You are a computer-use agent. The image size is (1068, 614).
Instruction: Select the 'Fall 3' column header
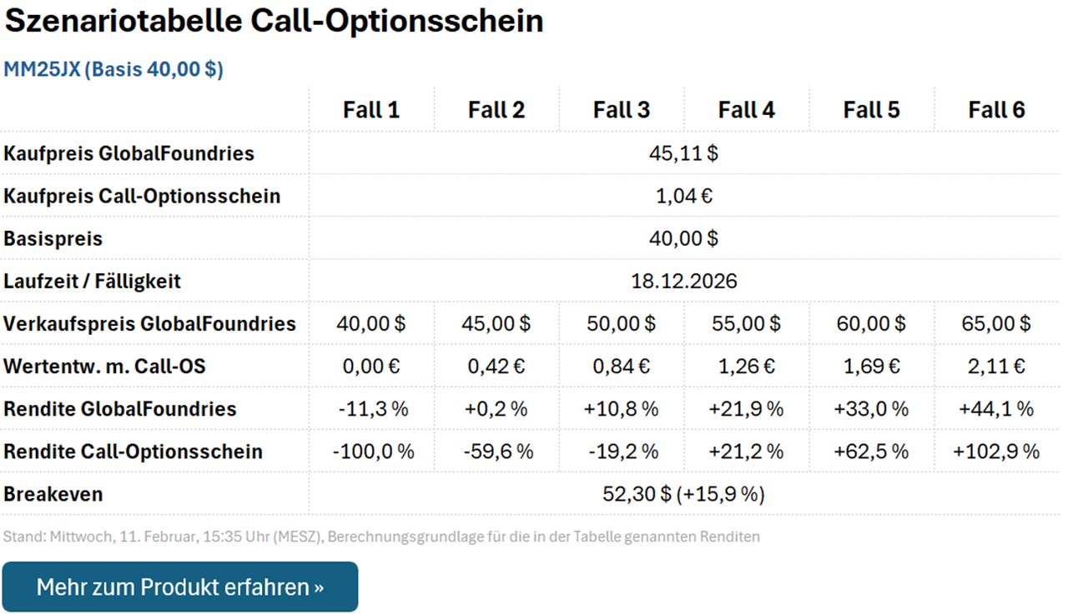pyautogui.click(x=622, y=108)
